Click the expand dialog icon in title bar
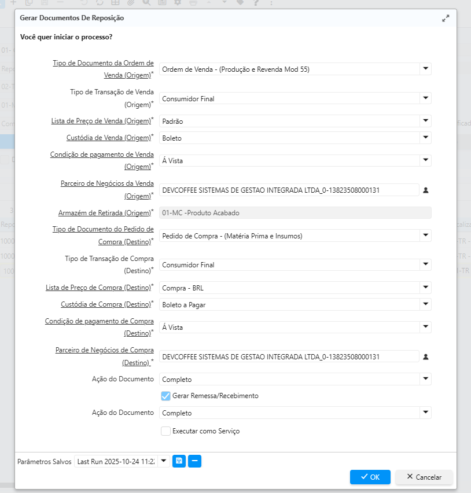The image size is (471, 493). point(446,19)
